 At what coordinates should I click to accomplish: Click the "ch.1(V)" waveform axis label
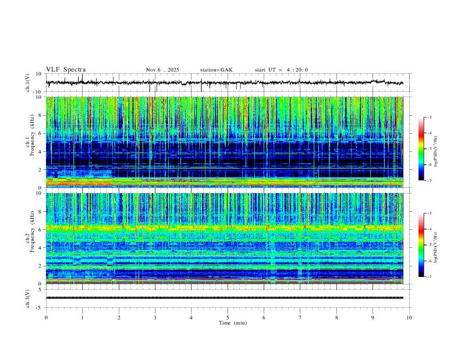[28, 83]
